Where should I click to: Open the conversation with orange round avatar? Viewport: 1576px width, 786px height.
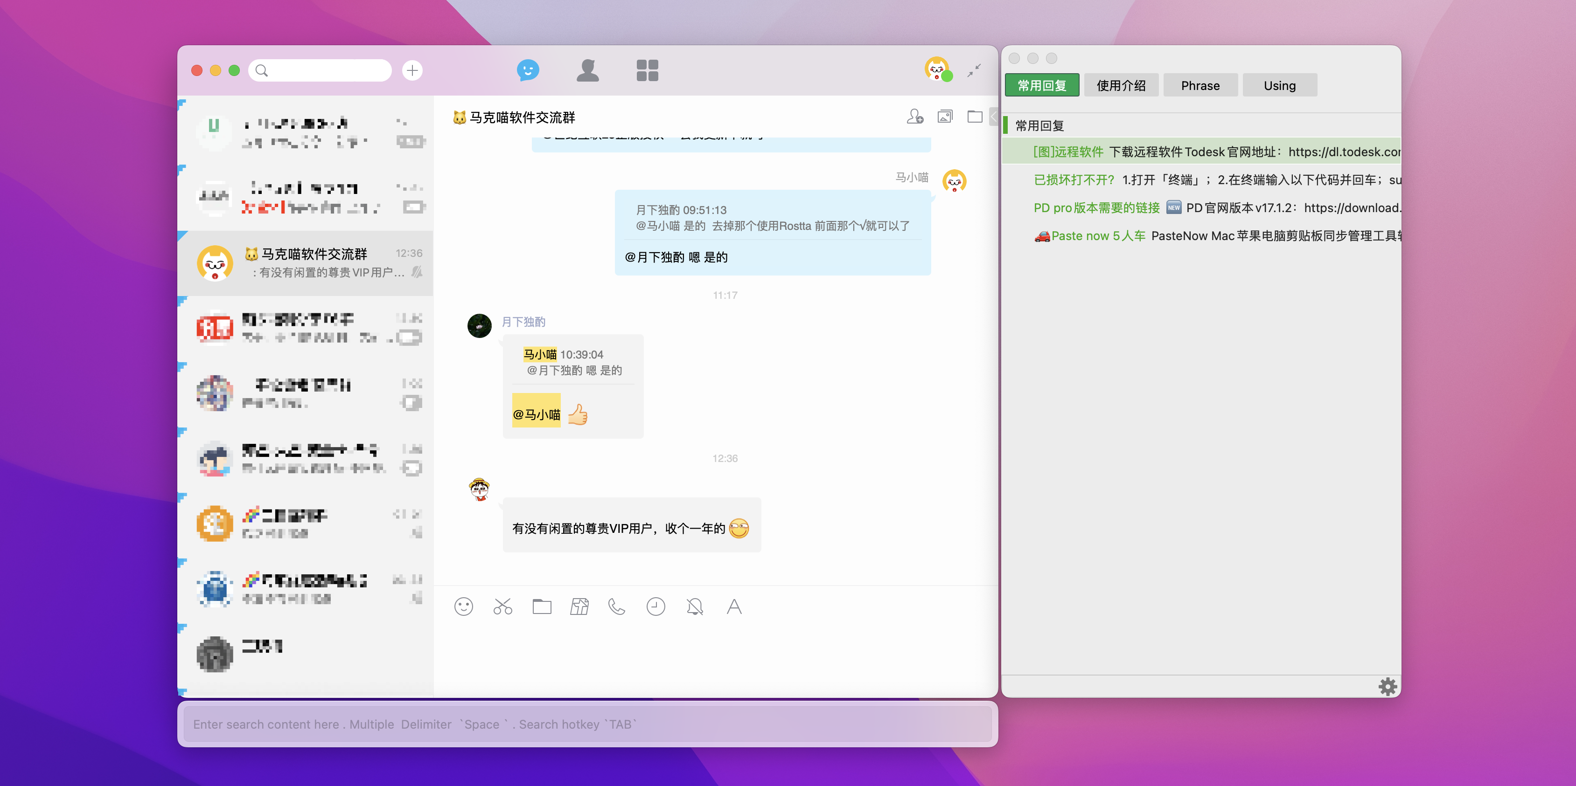coord(305,524)
